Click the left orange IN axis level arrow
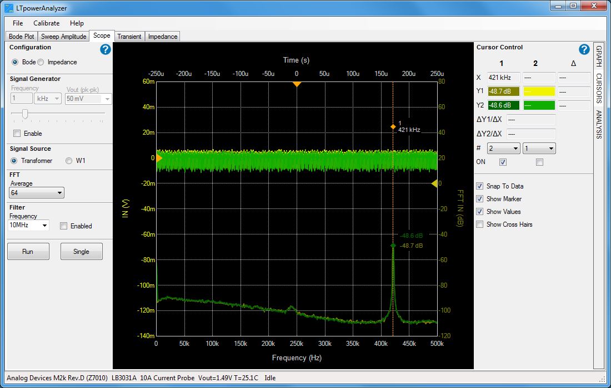 158,158
